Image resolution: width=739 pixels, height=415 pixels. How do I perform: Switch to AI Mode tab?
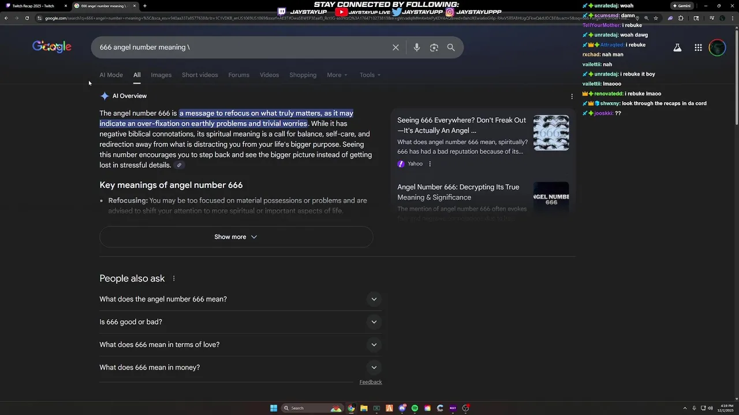(x=111, y=75)
